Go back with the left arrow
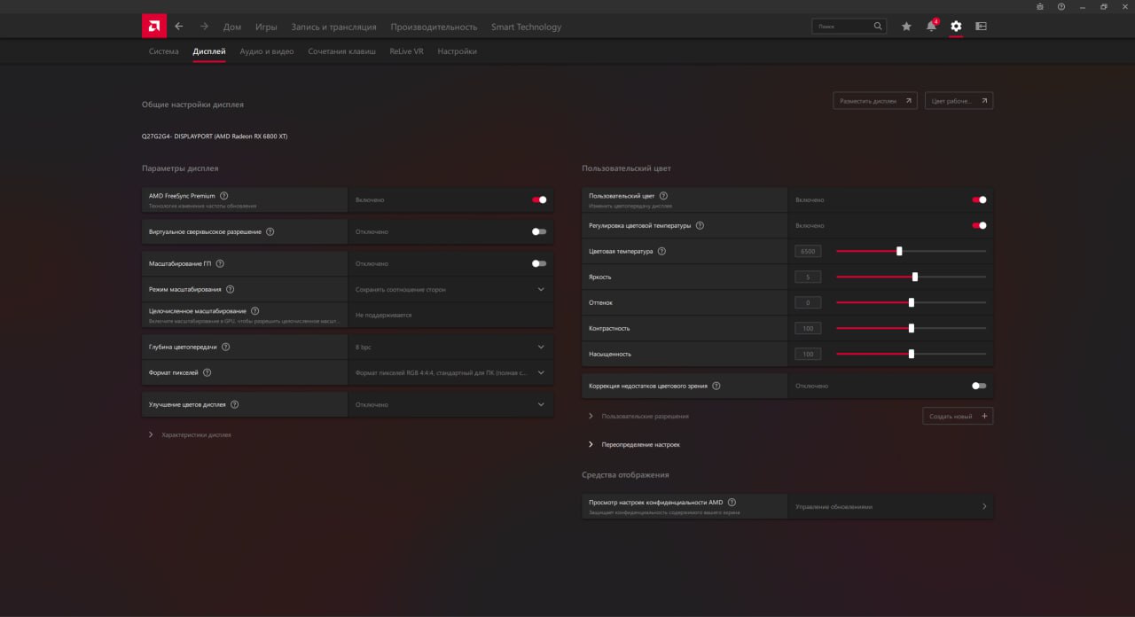 tap(179, 27)
